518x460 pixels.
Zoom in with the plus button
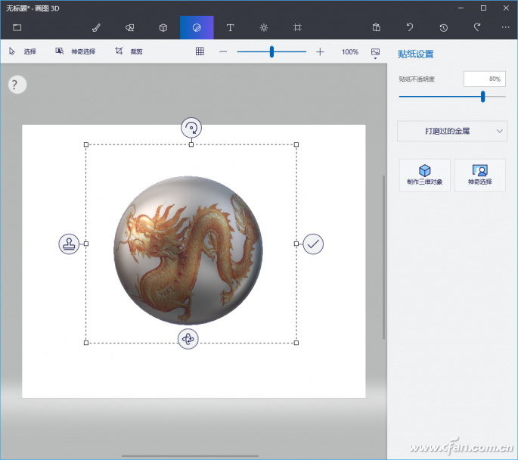coord(320,52)
